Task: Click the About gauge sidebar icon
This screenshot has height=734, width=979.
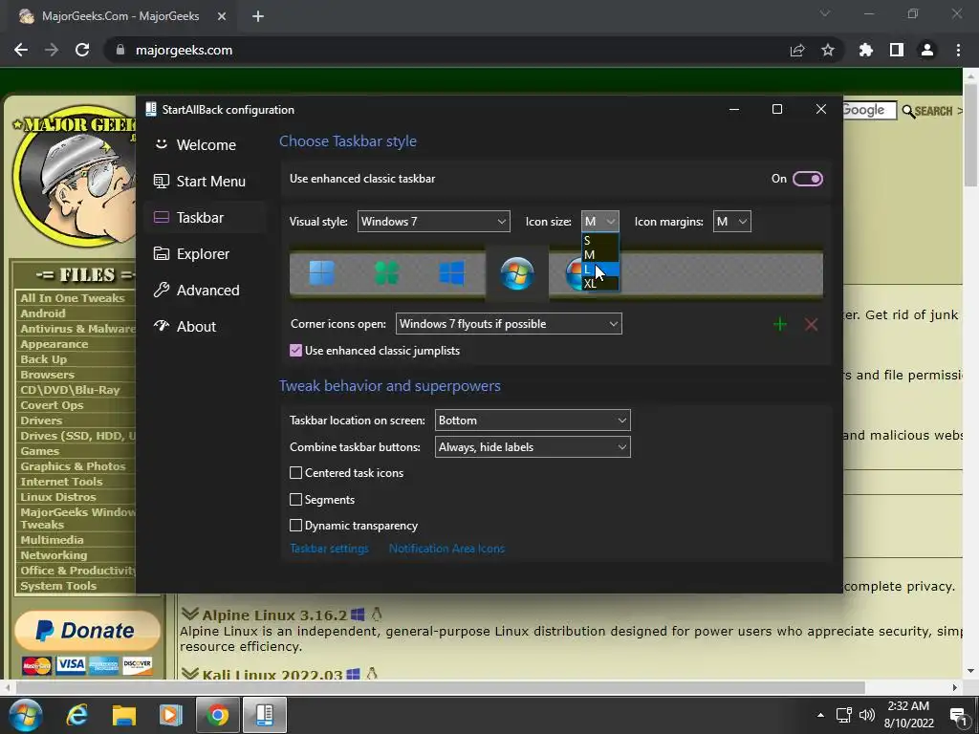Action: [161, 326]
